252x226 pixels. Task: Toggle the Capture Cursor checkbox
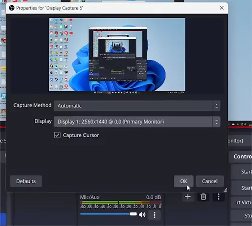[x=57, y=135]
